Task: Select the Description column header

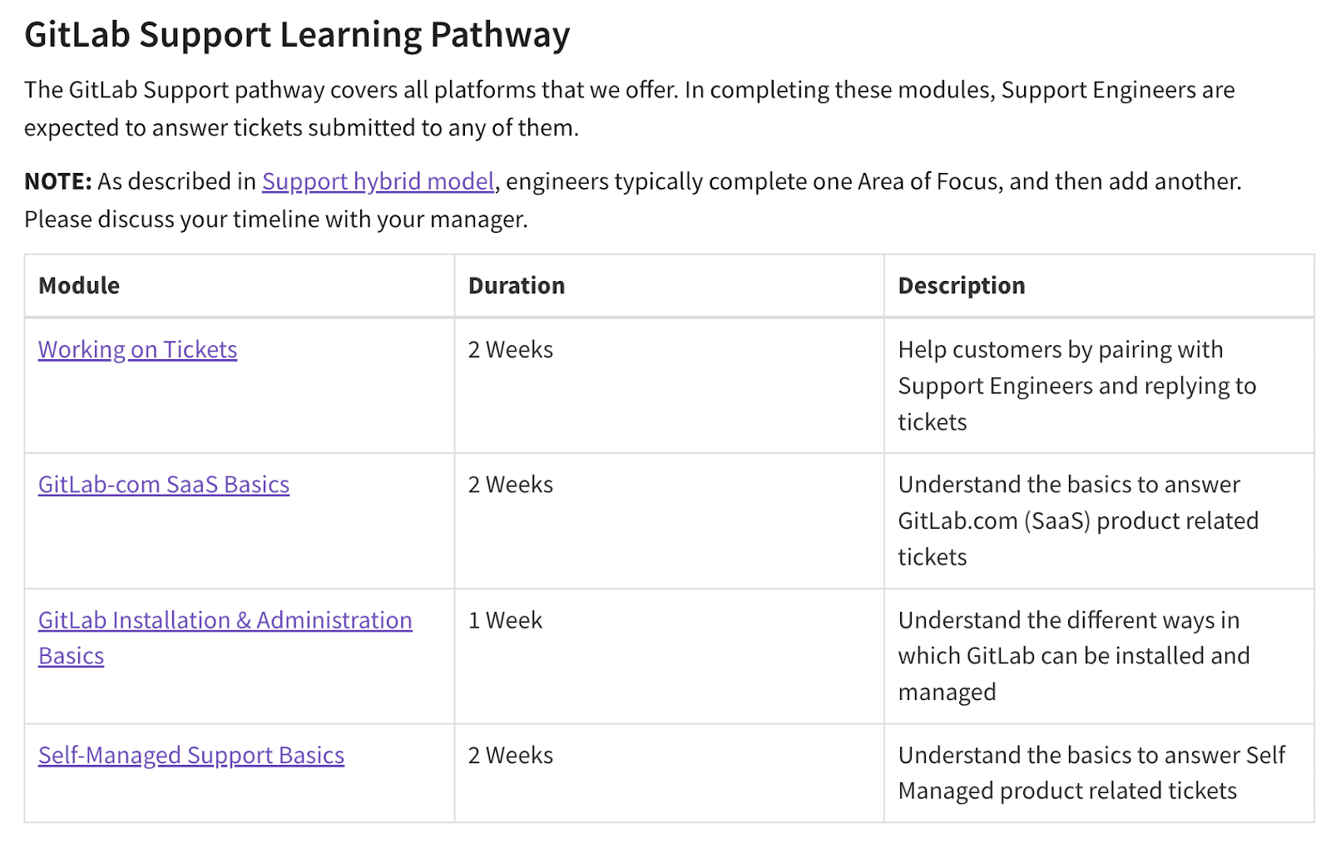Action: pyautogui.click(x=961, y=286)
